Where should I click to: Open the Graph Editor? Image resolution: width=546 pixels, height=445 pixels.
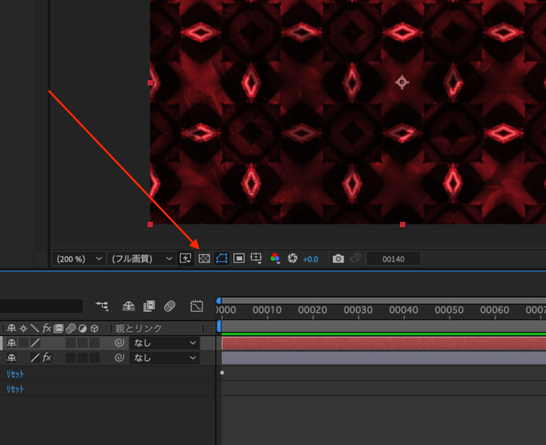coord(197,306)
